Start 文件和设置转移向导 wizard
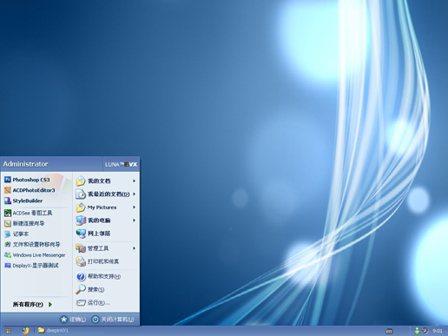This screenshot has width=448, height=336. [32, 245]
